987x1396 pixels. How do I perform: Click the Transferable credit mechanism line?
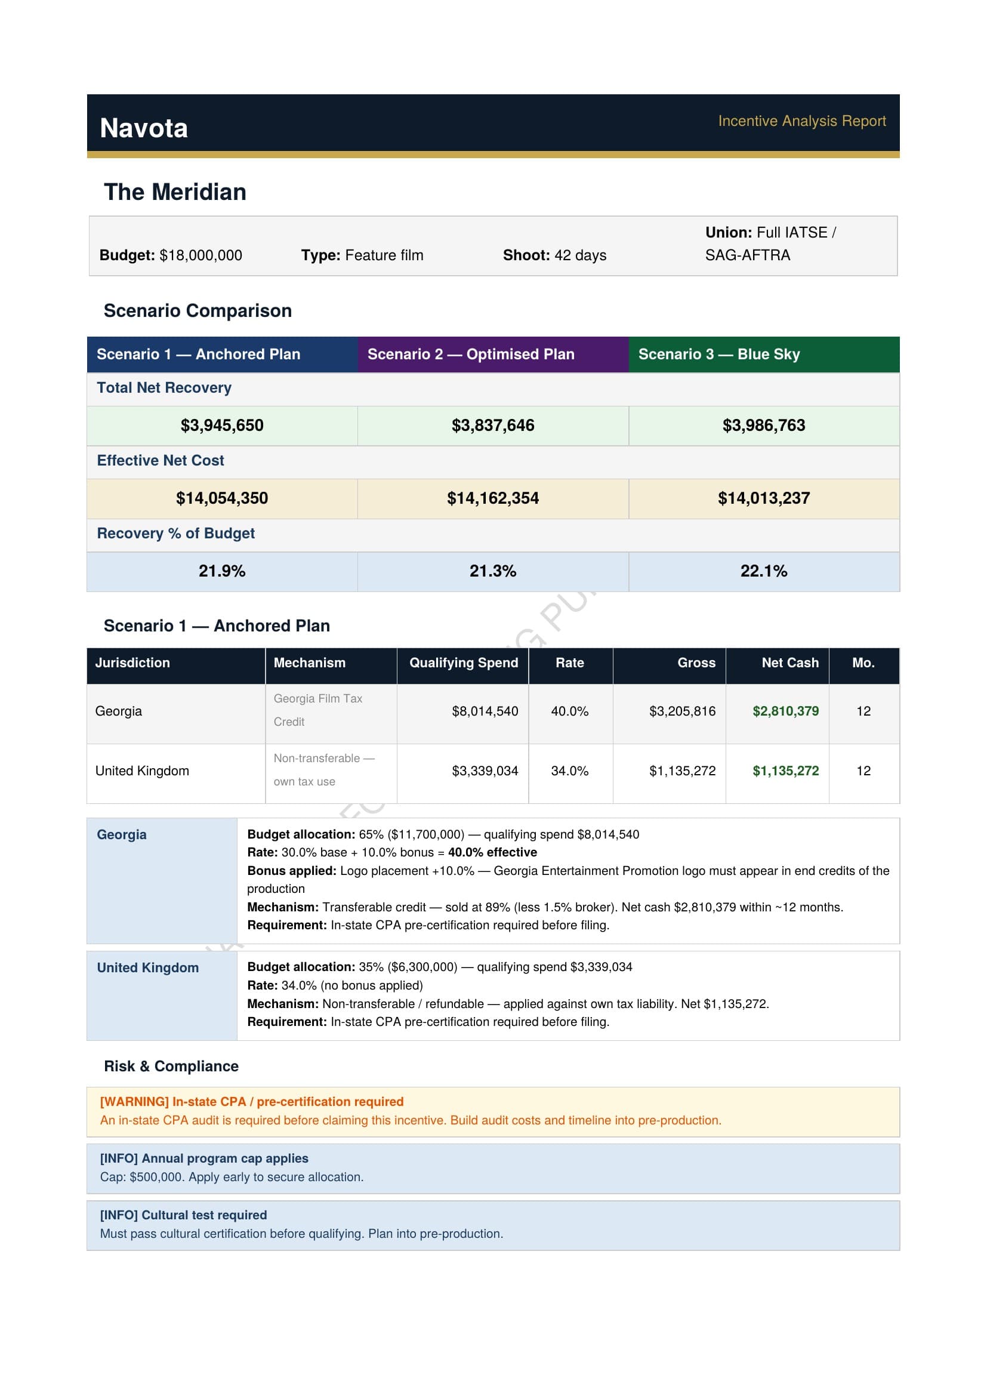click(x=545, y=908)
